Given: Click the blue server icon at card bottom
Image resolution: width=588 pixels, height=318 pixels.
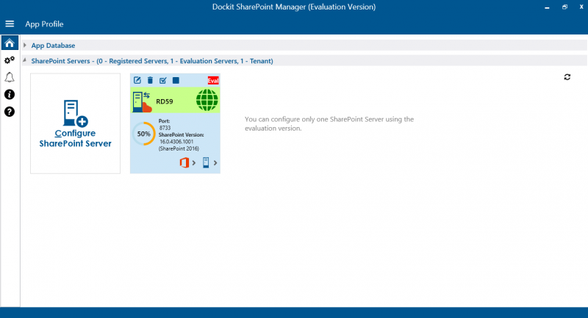Looking at the screenshot, I should pyautogui.click(x=206, y=162).
